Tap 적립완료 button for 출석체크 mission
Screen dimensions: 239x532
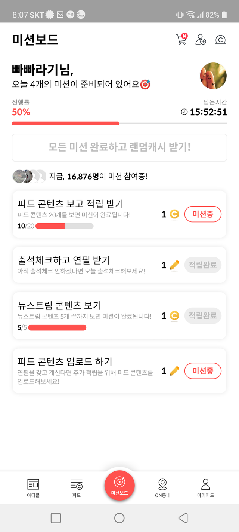[x=203, y=265]
